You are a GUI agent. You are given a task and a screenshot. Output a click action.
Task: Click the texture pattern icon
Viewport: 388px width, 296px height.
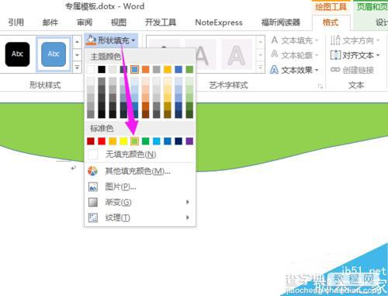click(93, 218)
